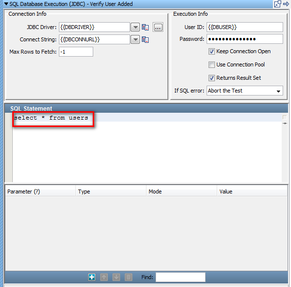This screenshot has height=287, width=291.
Task: Click the Mode column header
Action: coord(182,191)
